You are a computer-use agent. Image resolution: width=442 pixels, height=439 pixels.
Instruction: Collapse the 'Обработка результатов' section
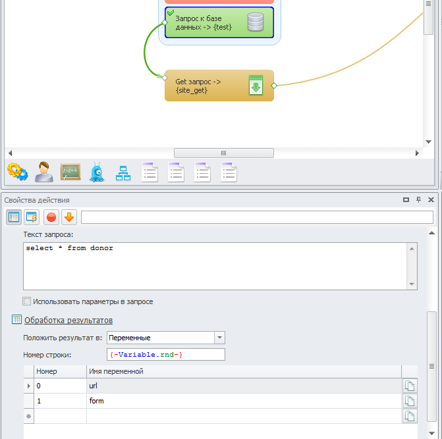68,320
